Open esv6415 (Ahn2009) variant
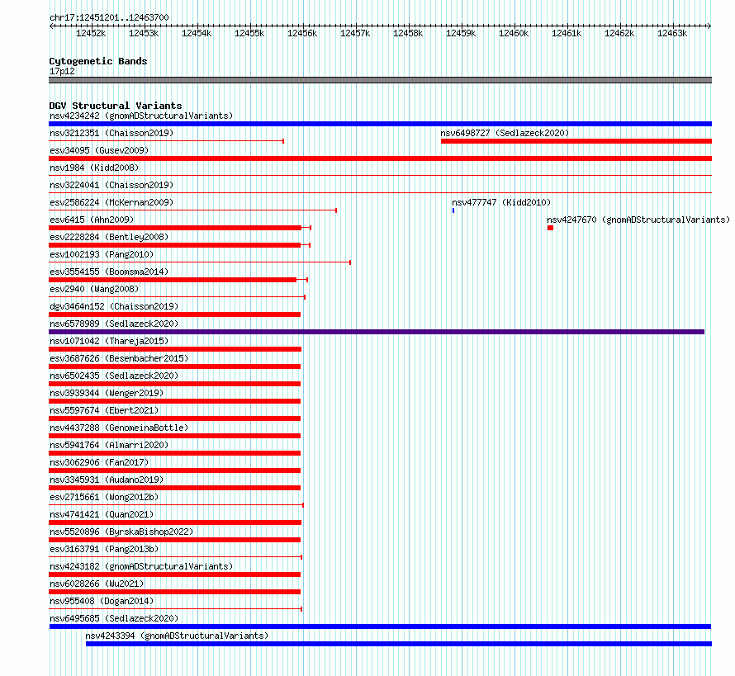The width and height of the screenshot is (735, 676). coord(92,220)
